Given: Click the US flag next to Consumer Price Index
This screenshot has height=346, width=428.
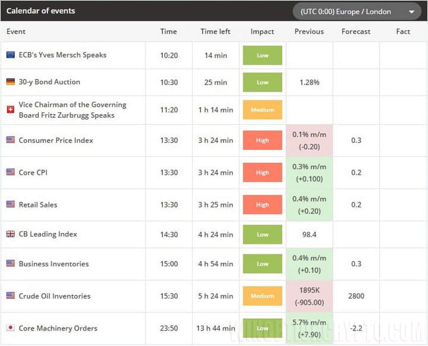Looking at the screenshot, I should 10,140.
